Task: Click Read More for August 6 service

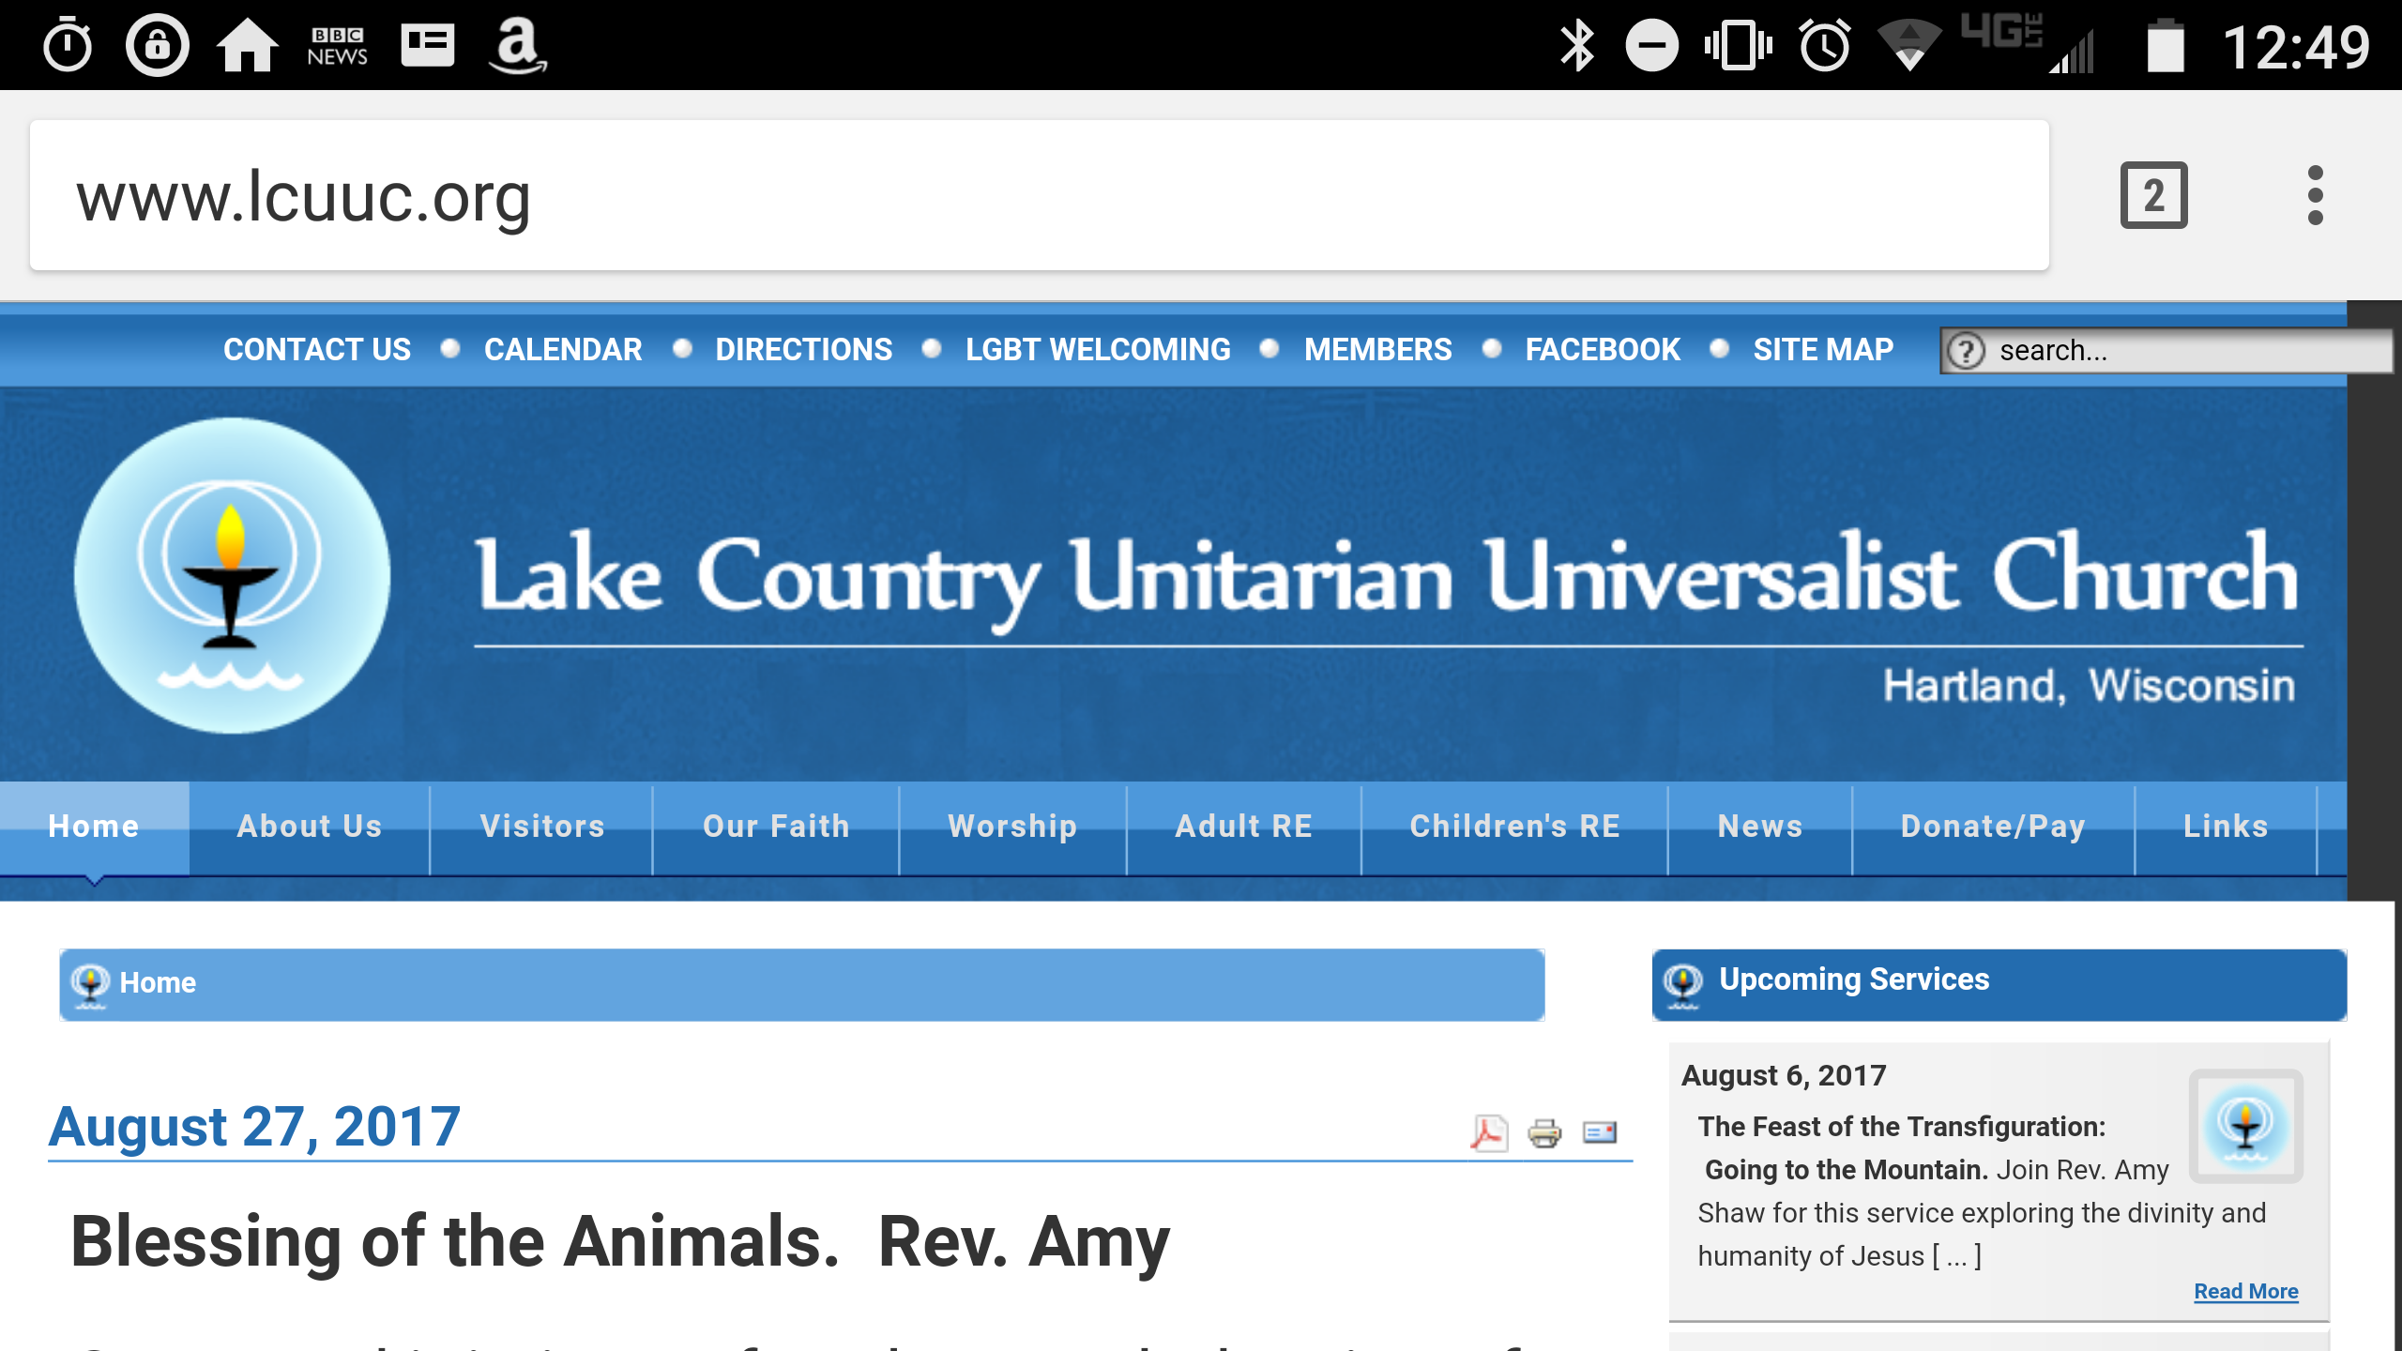Action: (x=2245, y=1291)
